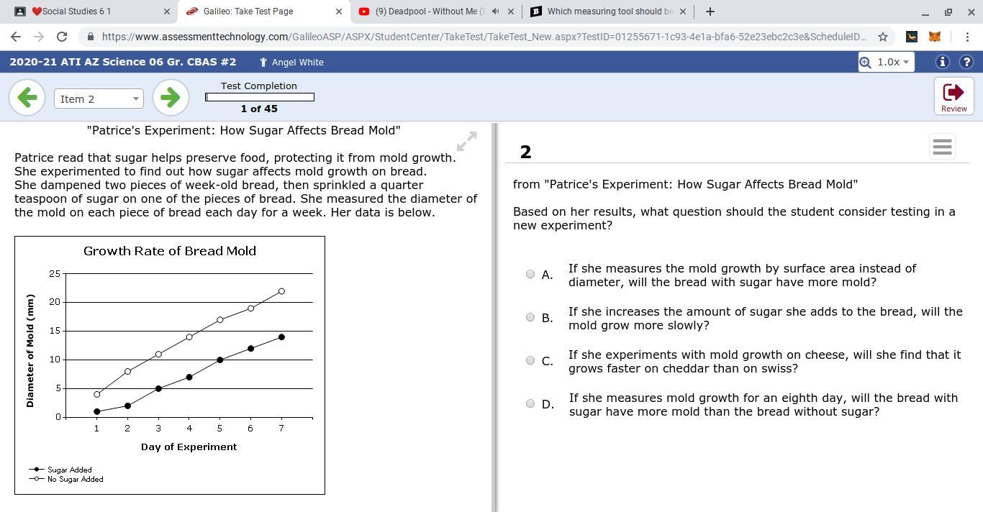Click answer text about an eighth day
The width and height of the screenshot is (983, 512).
[764, 404]
